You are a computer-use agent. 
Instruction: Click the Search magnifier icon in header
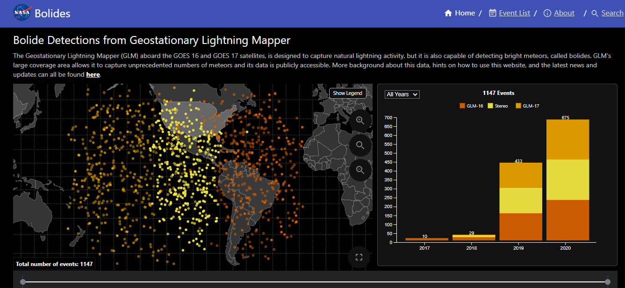[x=595, y=13]
